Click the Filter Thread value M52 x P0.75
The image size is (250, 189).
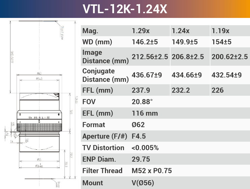pos(151,171)
